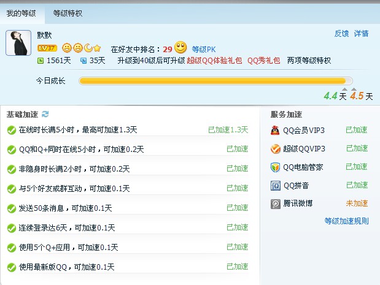Click the text 在线时长满5小时，最高可加速1.3天
Image resolution: width=380 pixels, height=285 pixels.
(78, 130)
